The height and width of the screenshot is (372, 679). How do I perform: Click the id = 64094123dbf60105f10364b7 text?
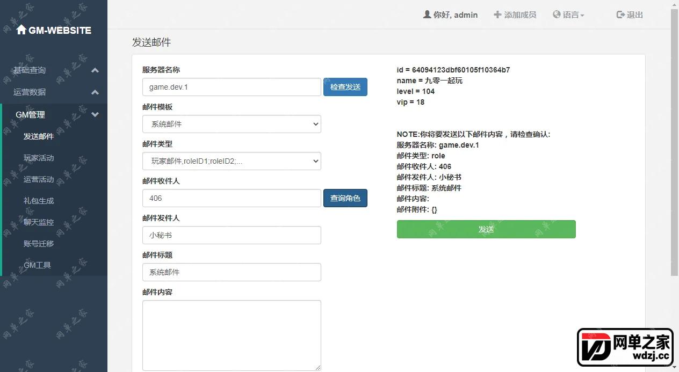point(453,70)
